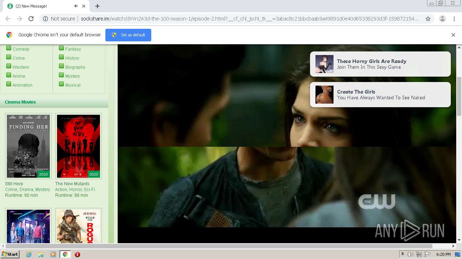Launch Internet Explorer from taskbar

pos(29,254)
